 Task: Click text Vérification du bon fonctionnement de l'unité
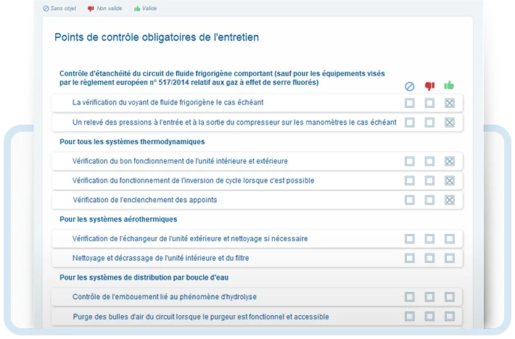pyautogui.click(x=180, y=161)
